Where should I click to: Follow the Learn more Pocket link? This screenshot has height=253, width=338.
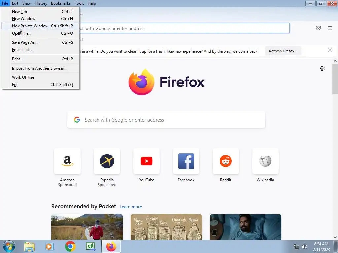131,207
